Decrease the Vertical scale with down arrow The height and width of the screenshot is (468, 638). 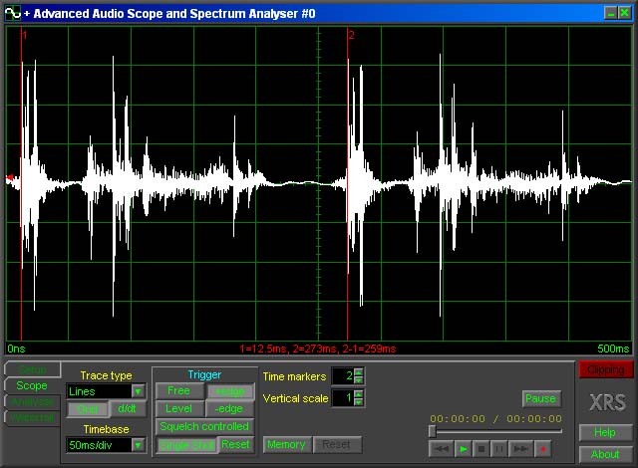pos(359,401)
